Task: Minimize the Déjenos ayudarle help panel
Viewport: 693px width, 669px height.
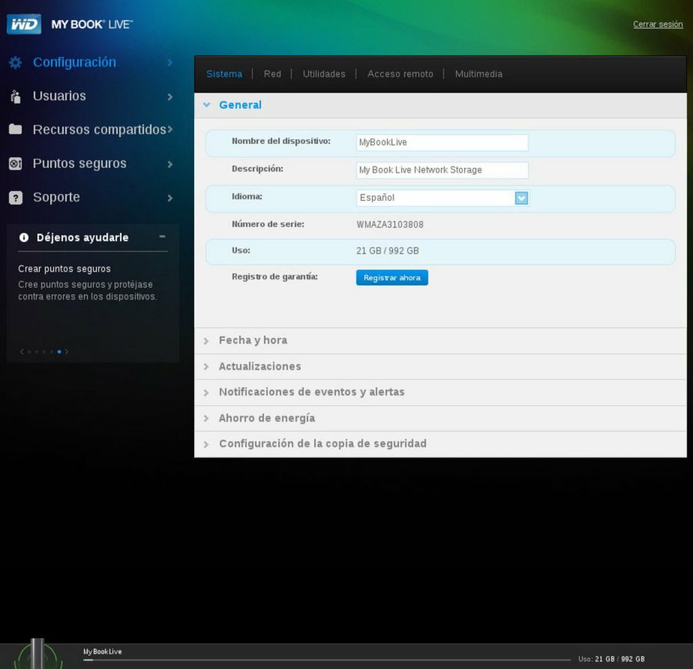Action: click(x=162, y=237)
